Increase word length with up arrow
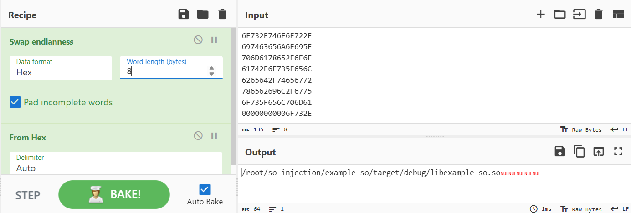The height and width of the screenshot is (213, 631). coord(211,69)
